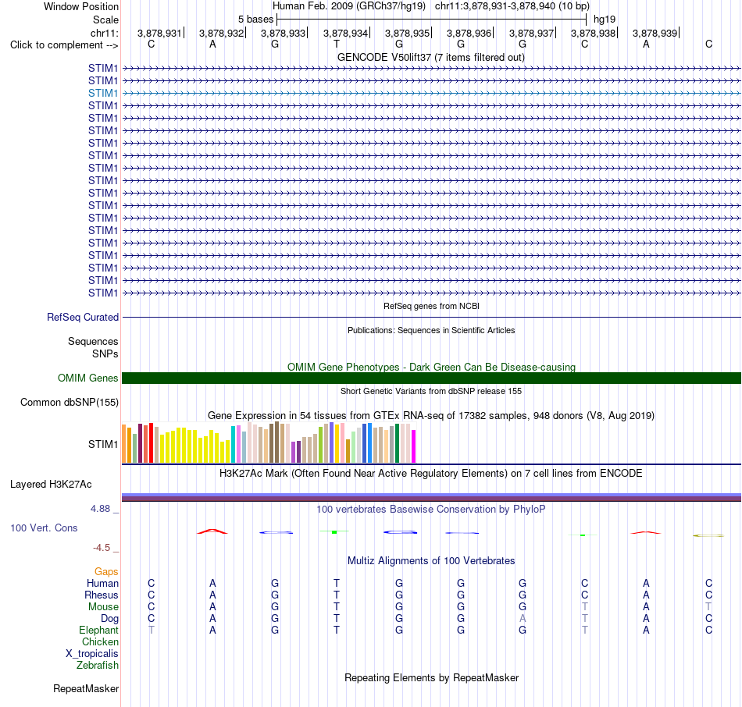Screen dimensions: 742x707
Task: Click the last STIM1 label above RefSeq genes
Action: [x=102, y=293]
